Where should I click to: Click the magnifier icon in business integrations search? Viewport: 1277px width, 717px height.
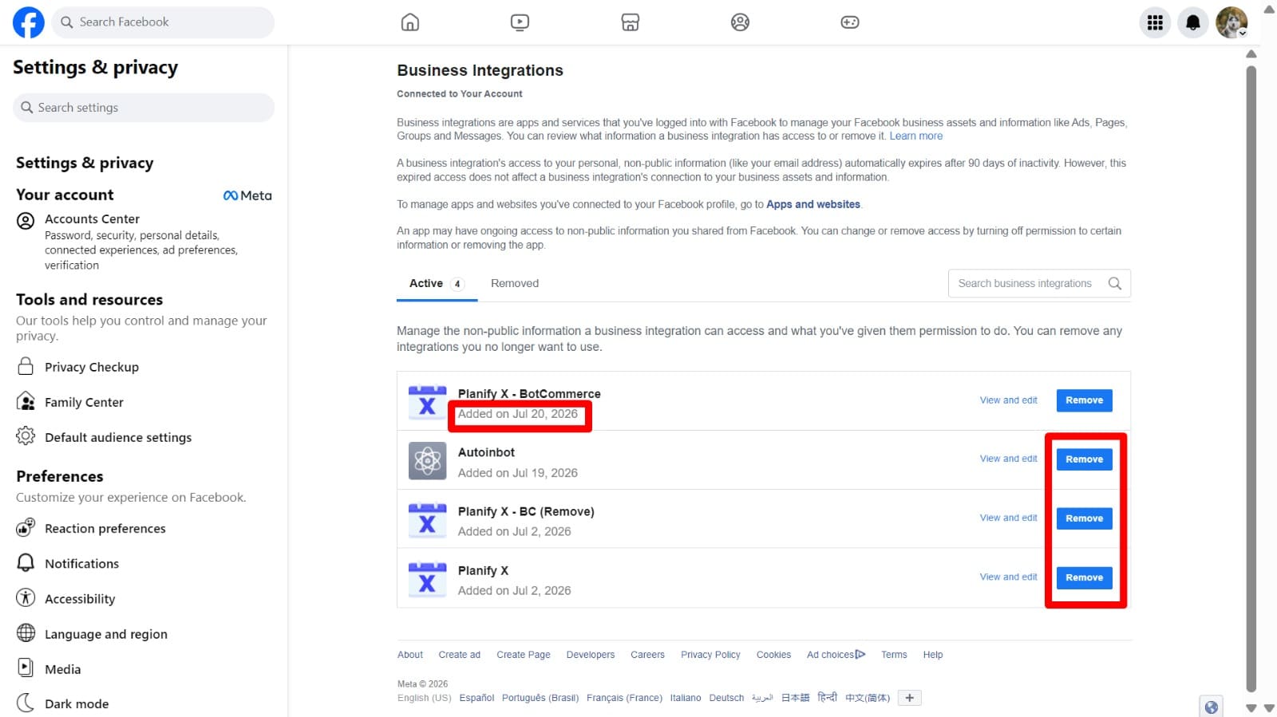[x=1115, y=283]
